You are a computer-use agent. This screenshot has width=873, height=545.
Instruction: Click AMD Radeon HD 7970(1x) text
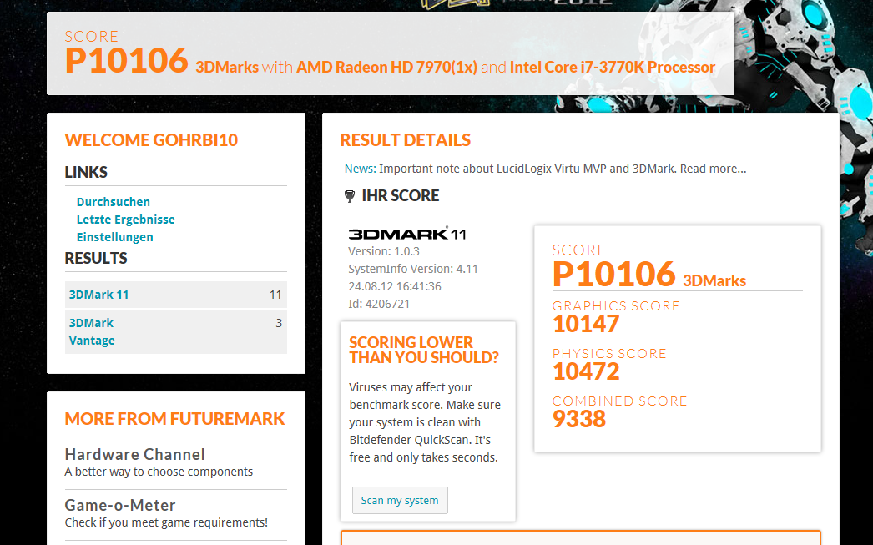click(386, 68)
